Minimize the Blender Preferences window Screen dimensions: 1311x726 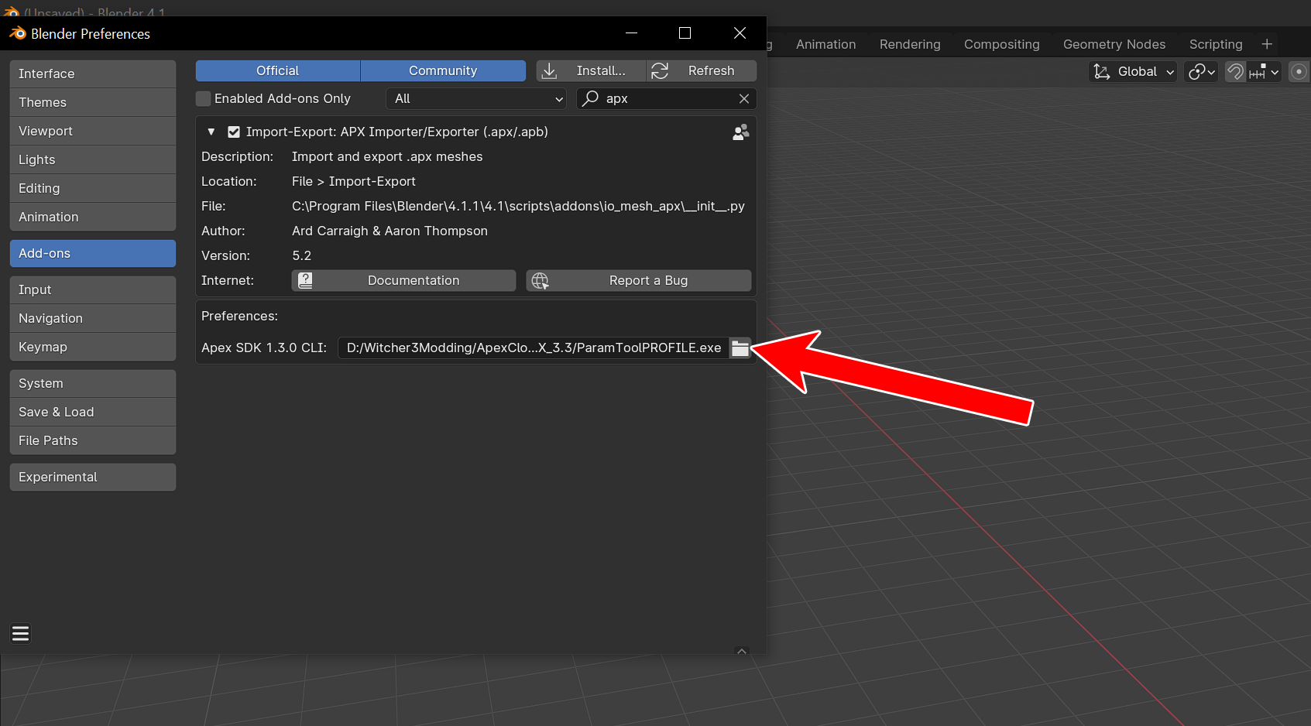(631, 33)
